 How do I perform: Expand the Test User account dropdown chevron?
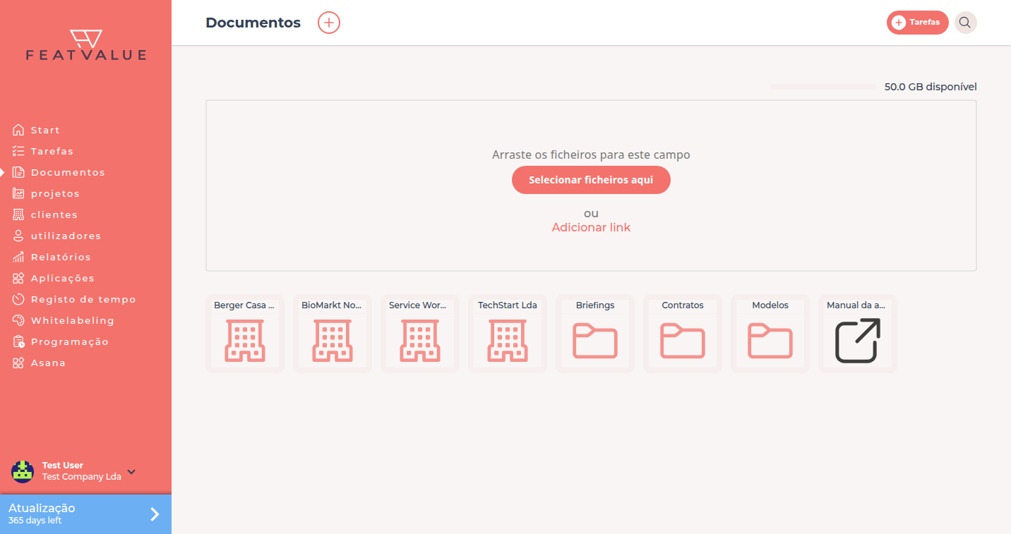(x=131, y=472)
